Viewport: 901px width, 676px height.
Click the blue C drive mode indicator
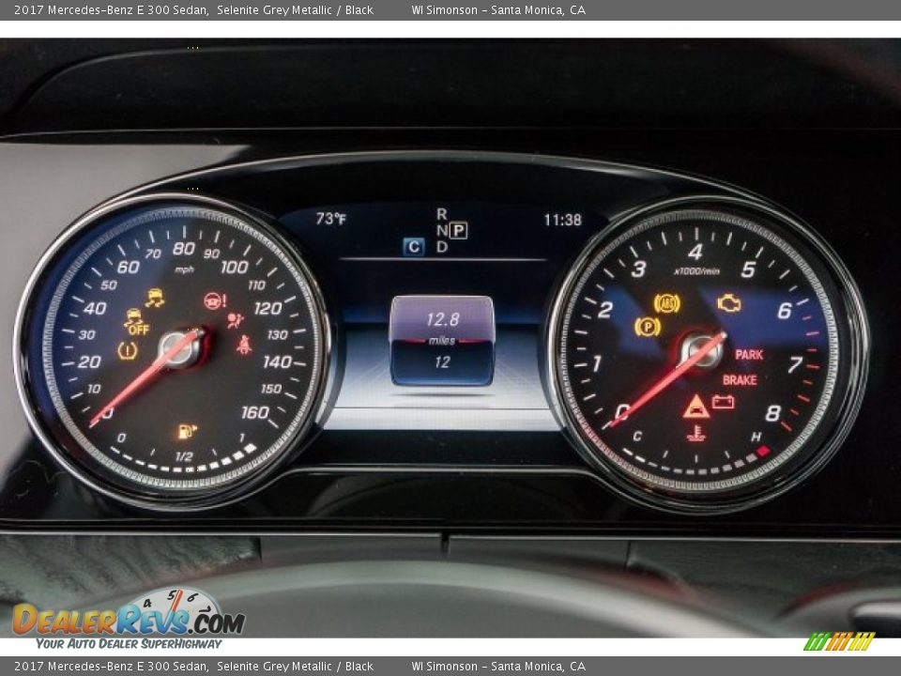pos(413,247)
